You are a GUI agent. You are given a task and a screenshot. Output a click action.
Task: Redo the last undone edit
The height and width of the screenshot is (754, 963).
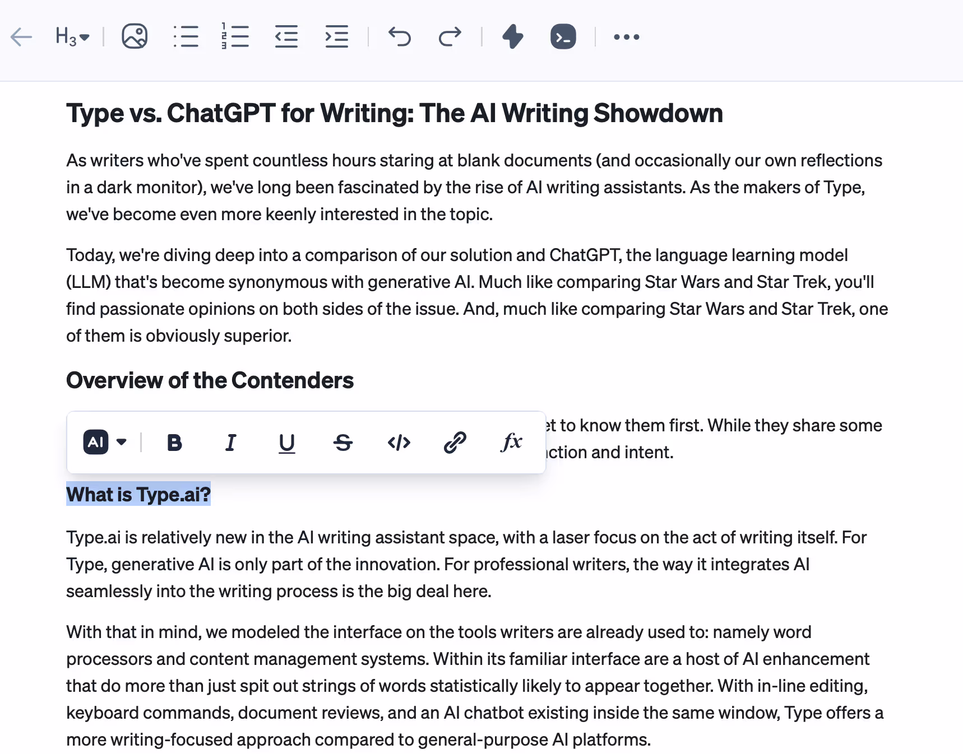450,37
